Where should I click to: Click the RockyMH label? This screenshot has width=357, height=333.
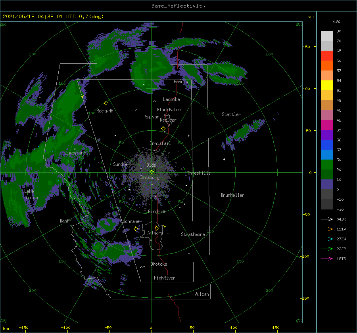105,111
